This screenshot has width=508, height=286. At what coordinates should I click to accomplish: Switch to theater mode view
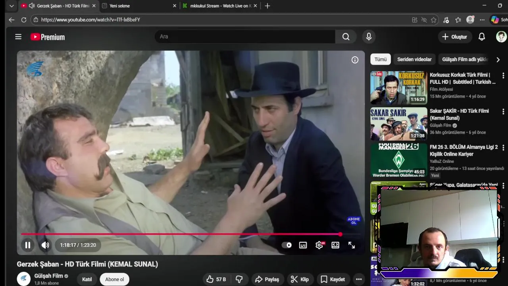click(x=335, y=245)
